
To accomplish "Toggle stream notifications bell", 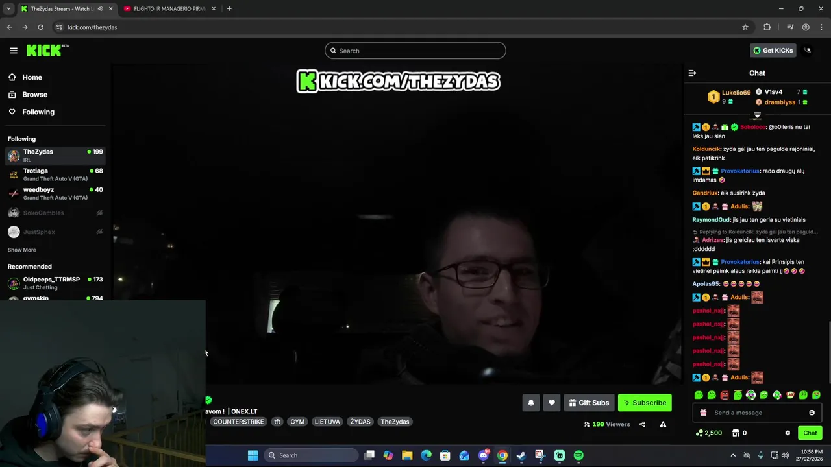I will [530, 403].
